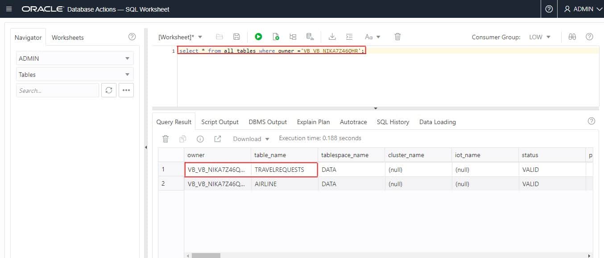Click the Run Script icon

point(276,37)
